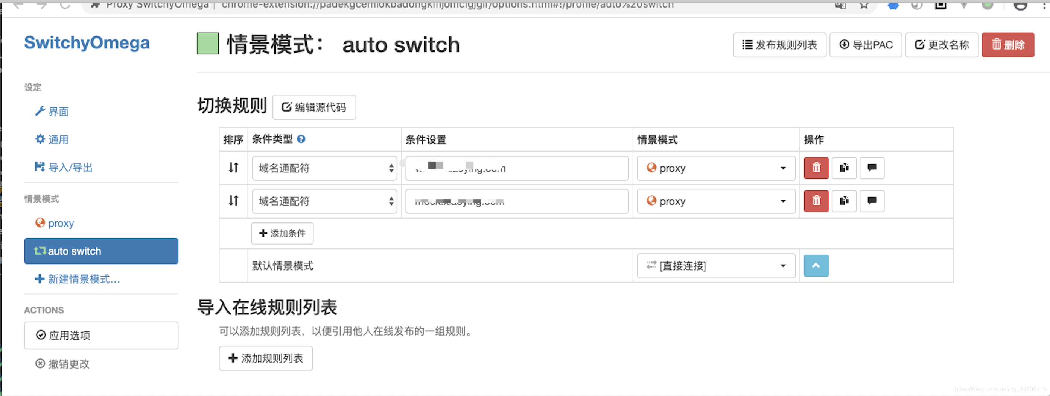Open the 导入/导出 page

coord(64,167)
